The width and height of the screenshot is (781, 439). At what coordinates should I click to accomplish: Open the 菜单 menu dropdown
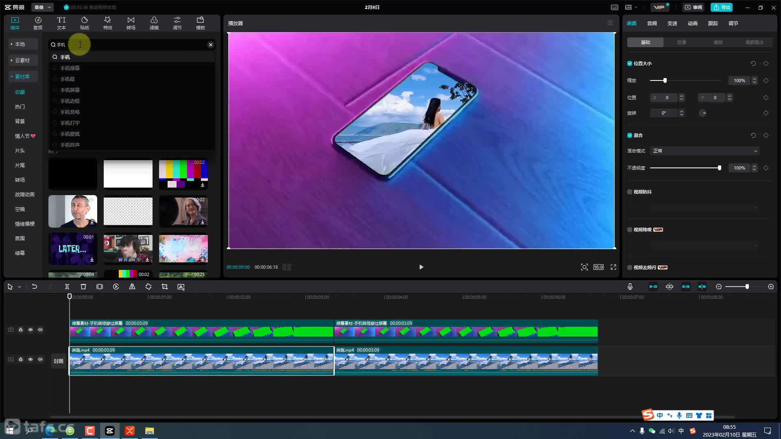43,7
